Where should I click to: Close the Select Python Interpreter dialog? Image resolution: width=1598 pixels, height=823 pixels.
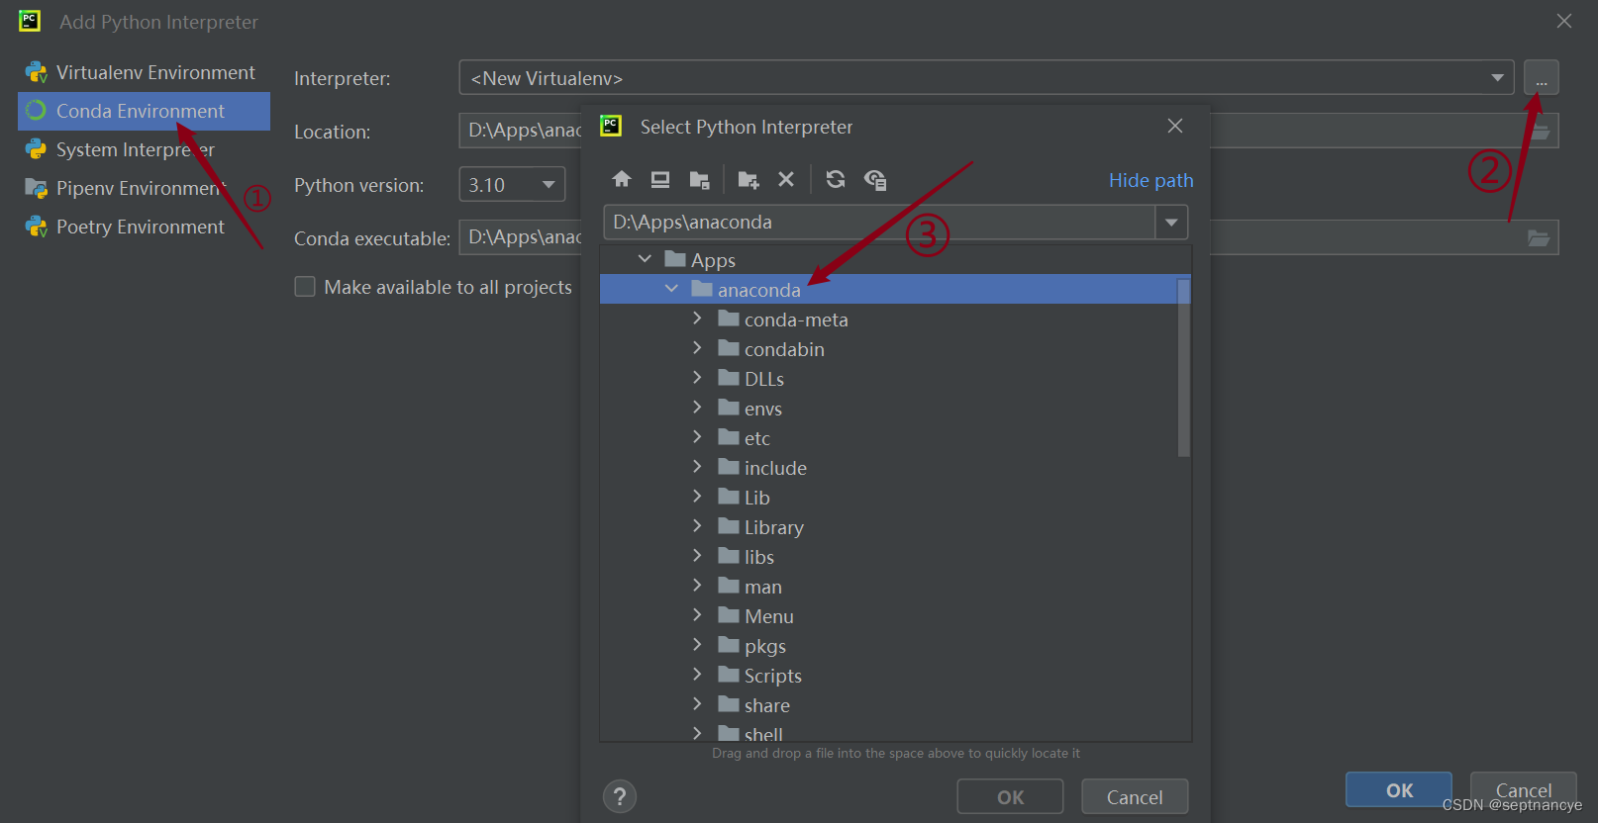click(x=1175, y=126)
